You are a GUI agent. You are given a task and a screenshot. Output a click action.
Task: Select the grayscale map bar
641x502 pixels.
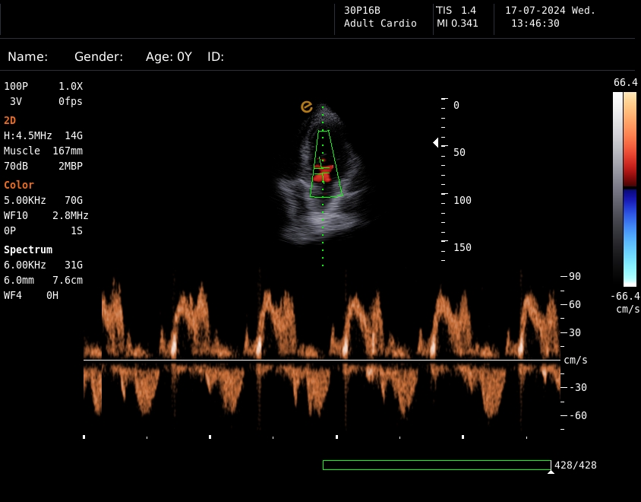pos(617,186)
